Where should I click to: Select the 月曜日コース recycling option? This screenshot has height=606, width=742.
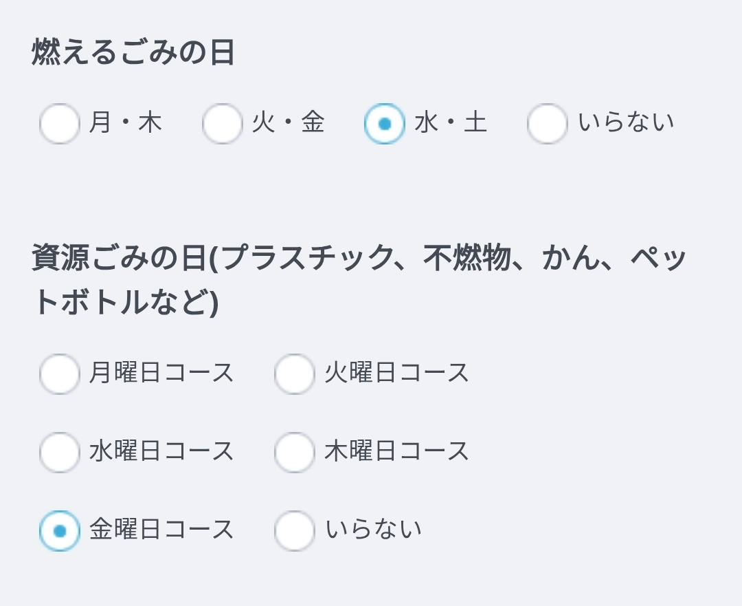[60, 374]
